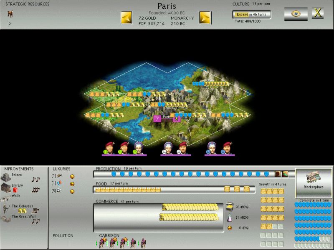Click the luxury icon marked (3)
334x250 pixels.
(59, 191)
